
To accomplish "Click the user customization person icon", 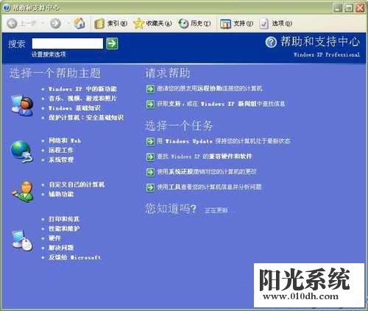I will pyautogui.click(x=23, y=191).
